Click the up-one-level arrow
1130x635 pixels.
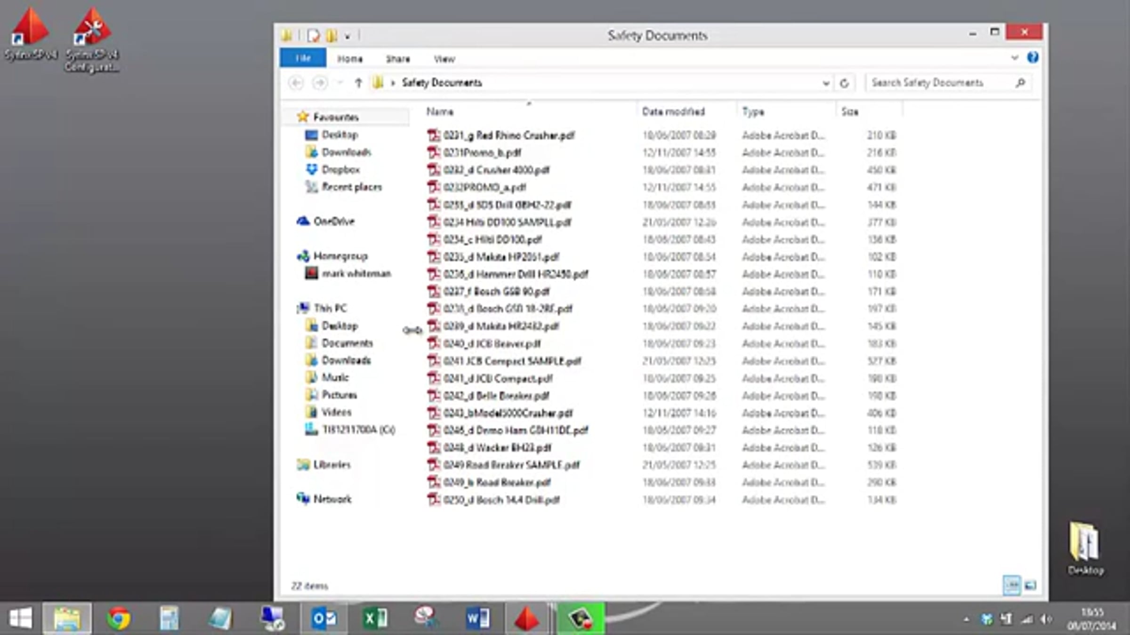pos(358,83)
